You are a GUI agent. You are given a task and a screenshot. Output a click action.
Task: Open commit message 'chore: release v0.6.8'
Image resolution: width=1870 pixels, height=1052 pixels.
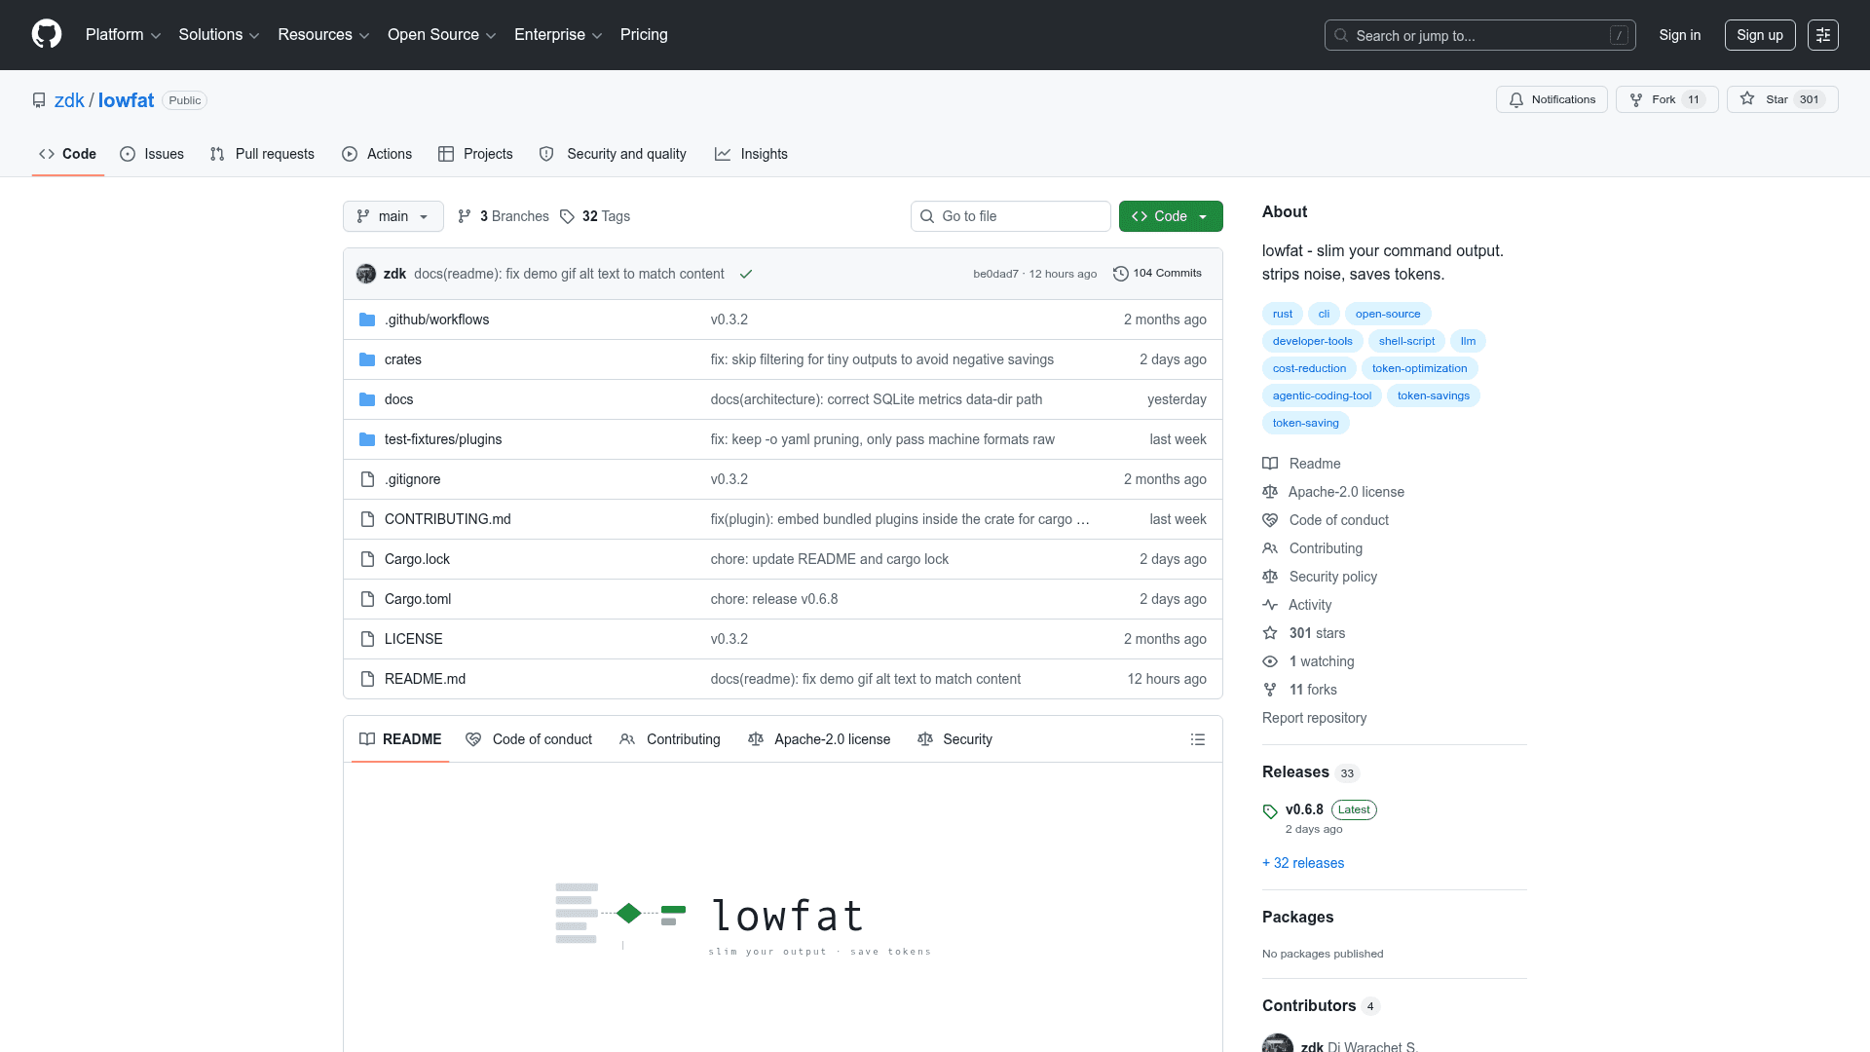pos(774,599)
